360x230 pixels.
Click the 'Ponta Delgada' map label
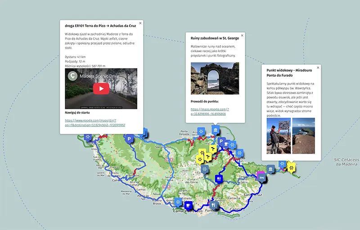click(184, 133)
